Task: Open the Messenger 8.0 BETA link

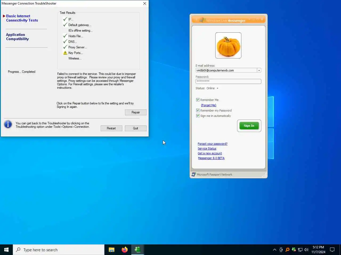Action: 211,158
